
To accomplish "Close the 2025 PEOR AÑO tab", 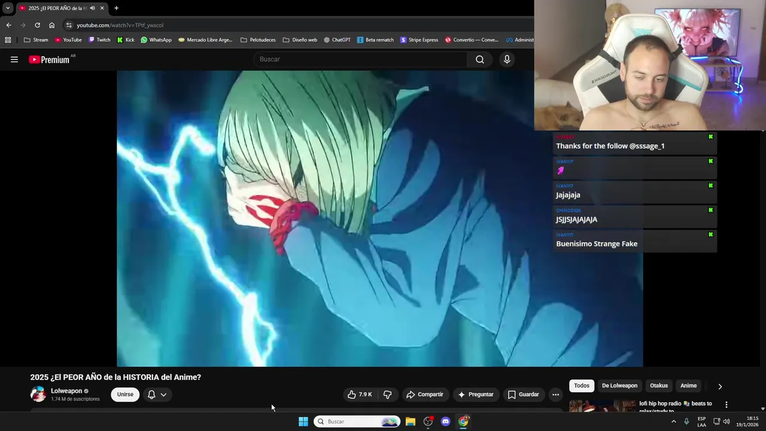I will point(102,8).
